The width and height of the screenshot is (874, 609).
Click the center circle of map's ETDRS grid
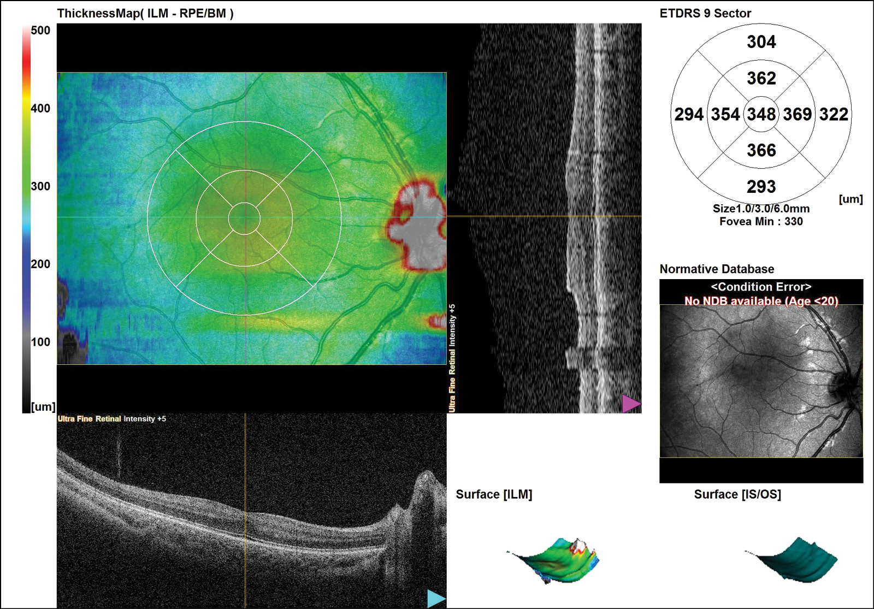(244, 218)
